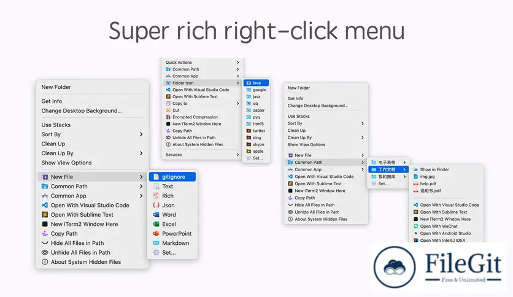Pick the html5 folder icon
This screenshot has width=513, height=297.
tap(256, 124)
